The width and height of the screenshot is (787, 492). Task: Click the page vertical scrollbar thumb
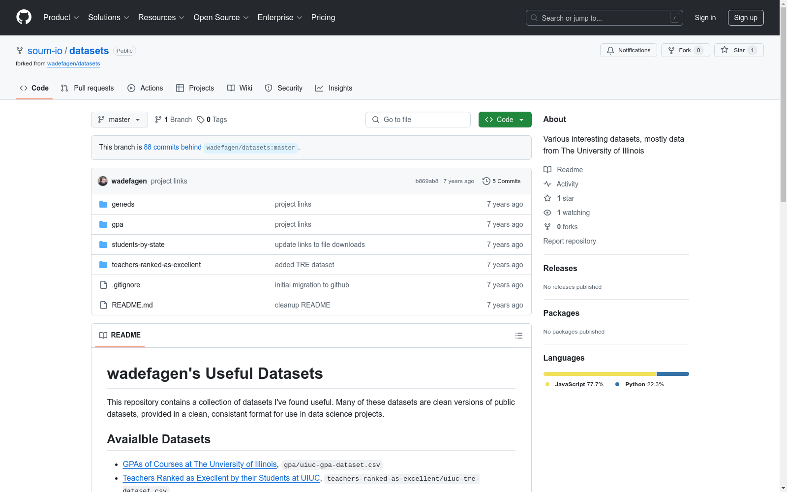pos(783,103)
